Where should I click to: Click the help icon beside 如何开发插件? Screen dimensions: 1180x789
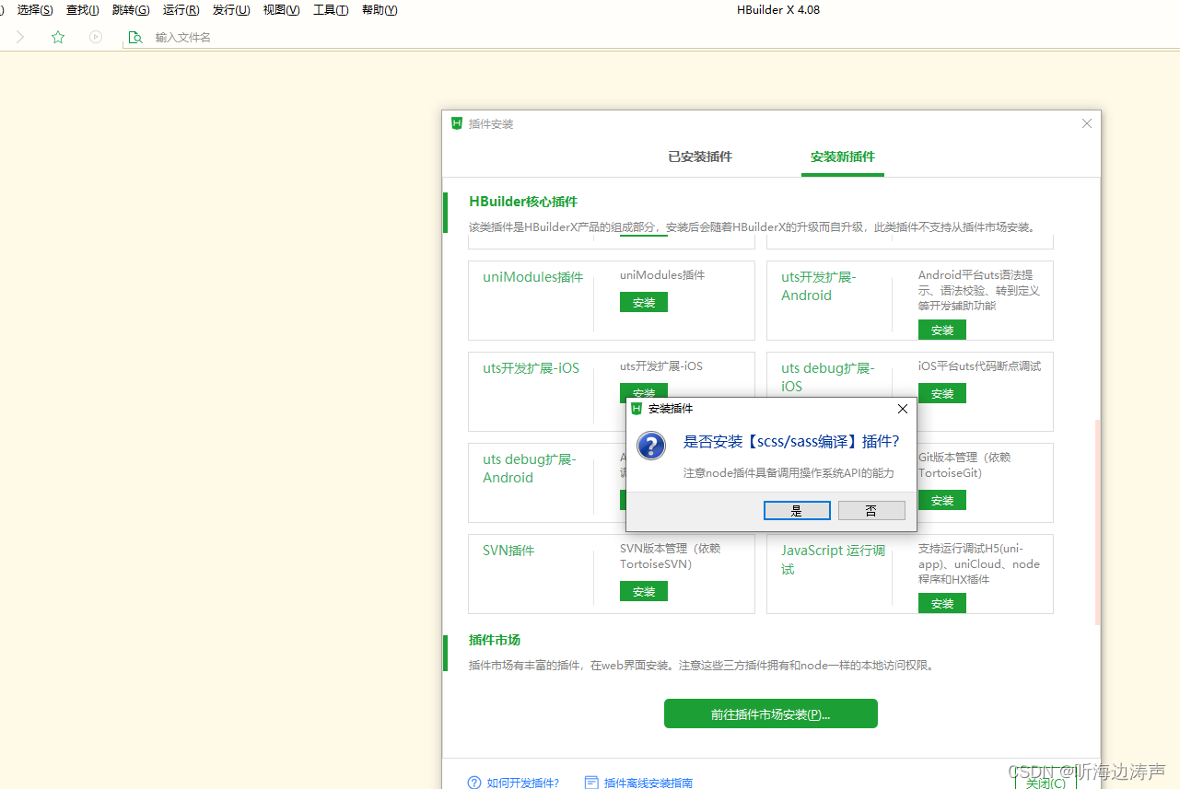coord(474,783)
